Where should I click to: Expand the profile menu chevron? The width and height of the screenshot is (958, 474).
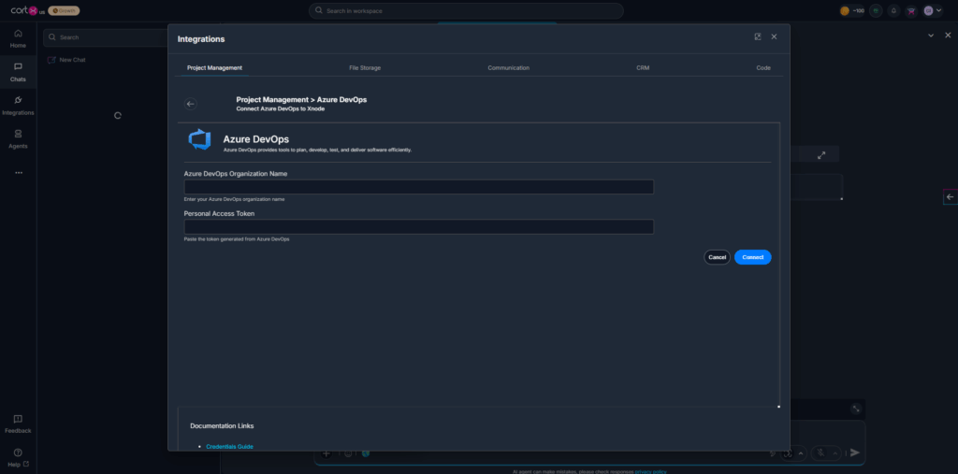[x=939, y=10]
